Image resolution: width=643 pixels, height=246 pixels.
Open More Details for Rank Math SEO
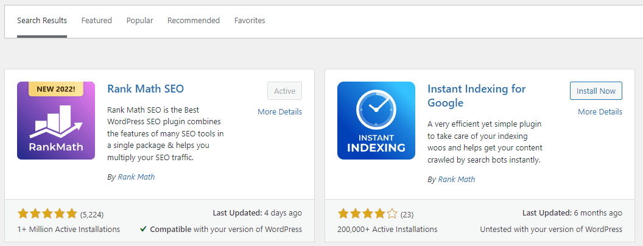coord(279,111)
